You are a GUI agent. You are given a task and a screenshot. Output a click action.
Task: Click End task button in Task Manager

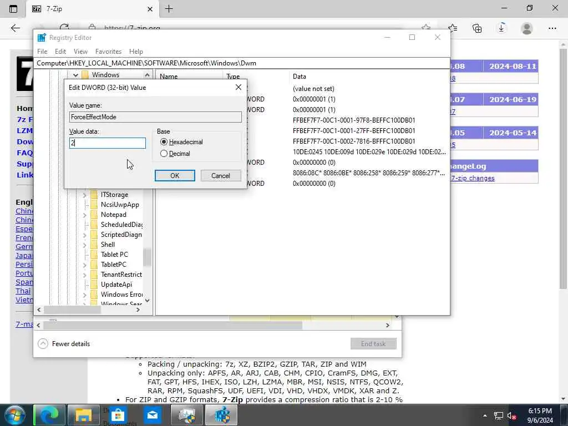pyautogui.click(x=373, y=344)
